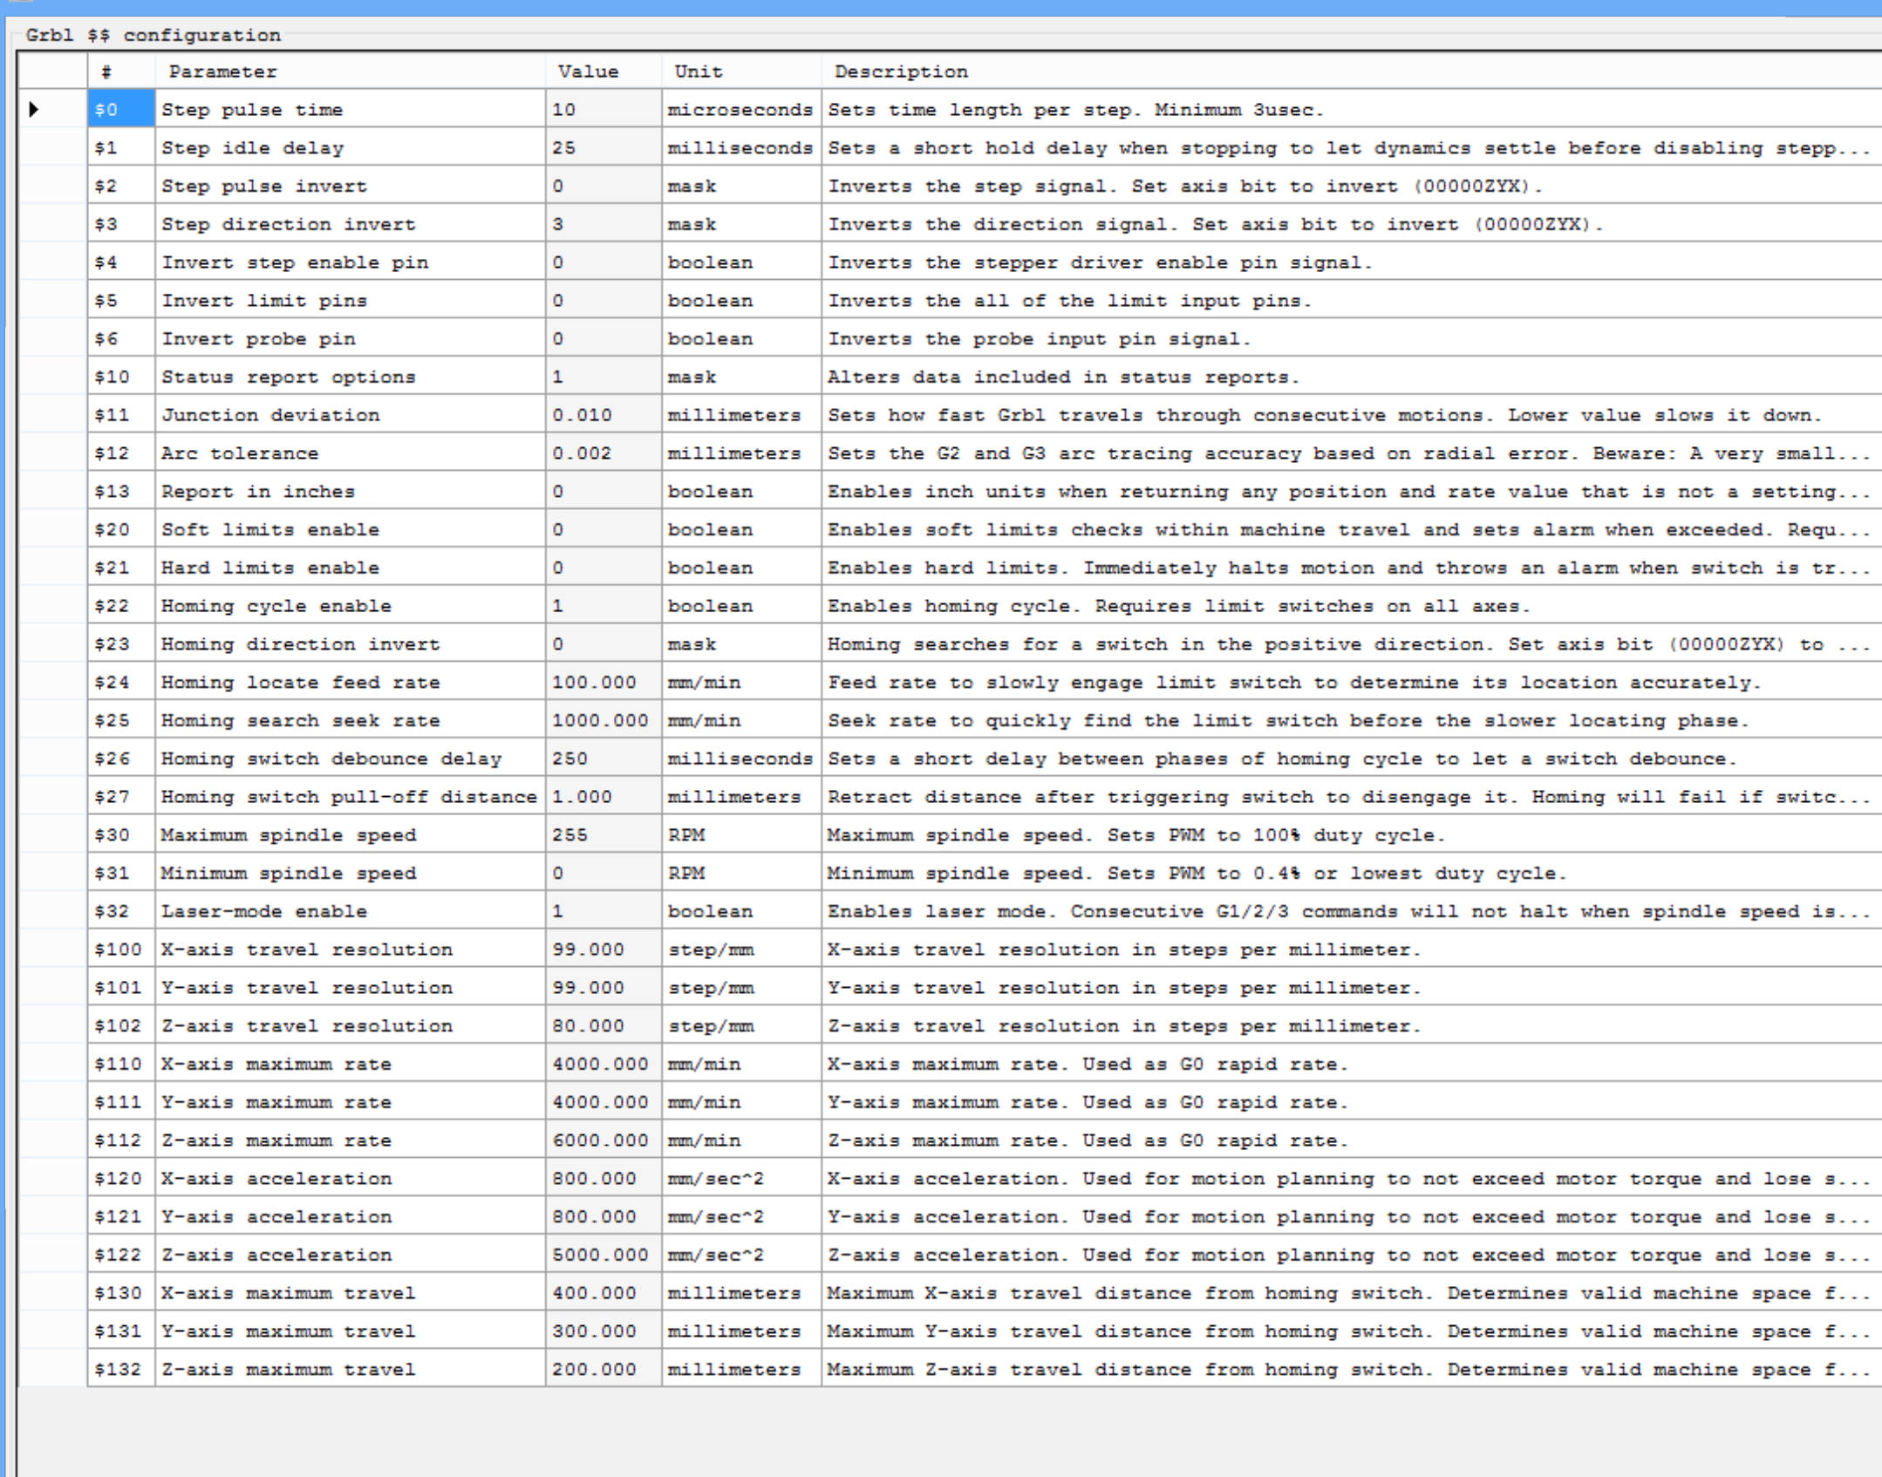Click the Description column header

coord(1352,71)
